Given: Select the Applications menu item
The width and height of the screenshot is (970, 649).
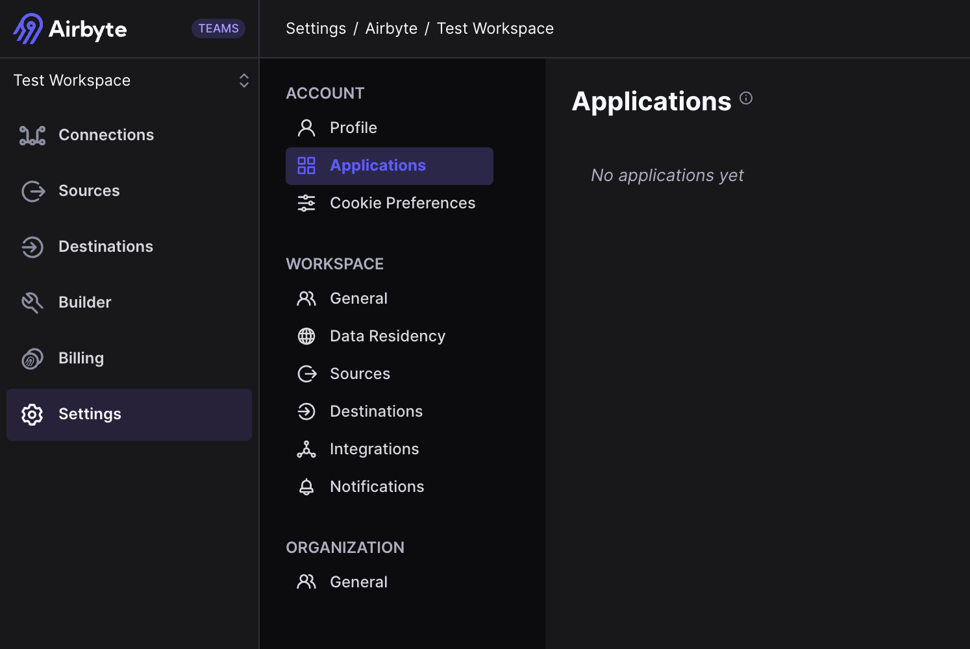Looking at the screenshot, I should click(378, 165).
